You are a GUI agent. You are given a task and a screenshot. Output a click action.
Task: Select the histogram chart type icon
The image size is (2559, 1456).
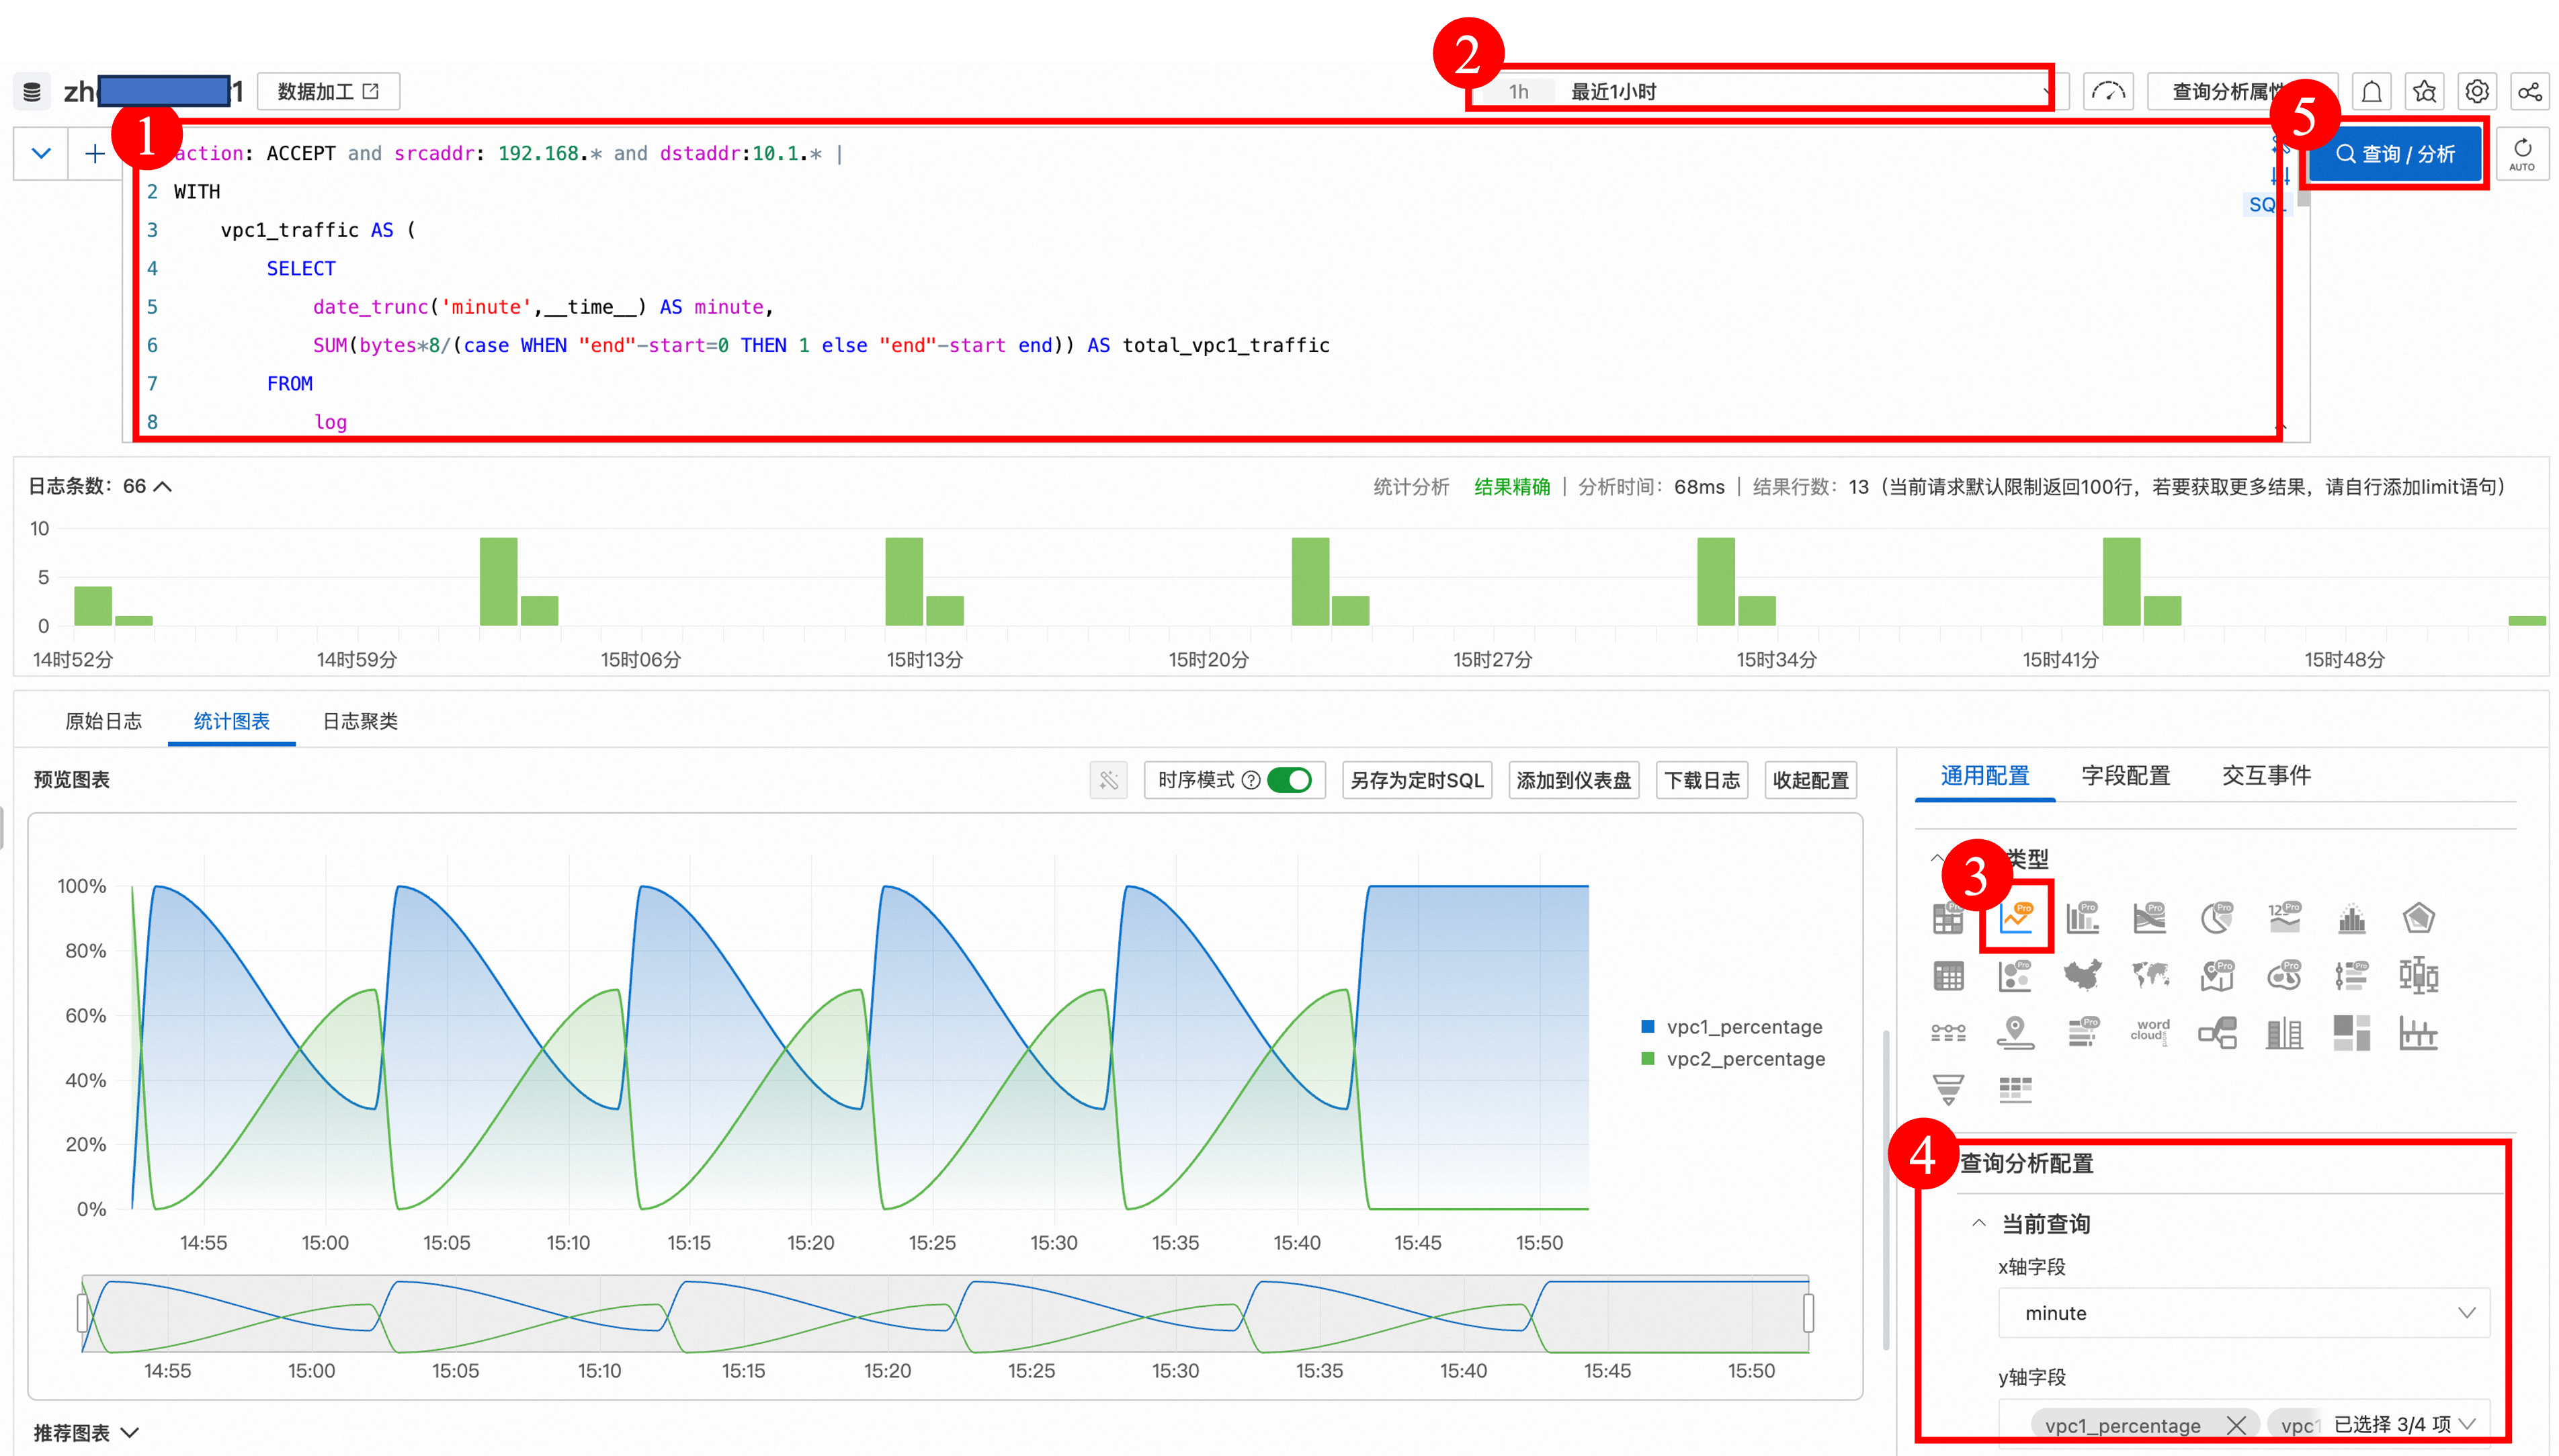pyautogui.click(x=2352, y=918)
